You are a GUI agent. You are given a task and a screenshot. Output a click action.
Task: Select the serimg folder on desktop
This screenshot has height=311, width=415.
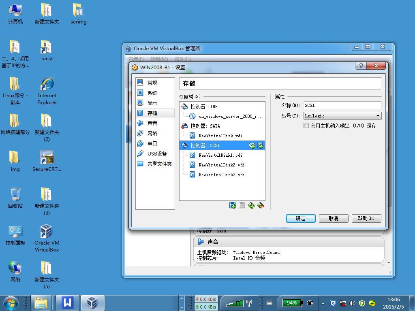[78, 14]
